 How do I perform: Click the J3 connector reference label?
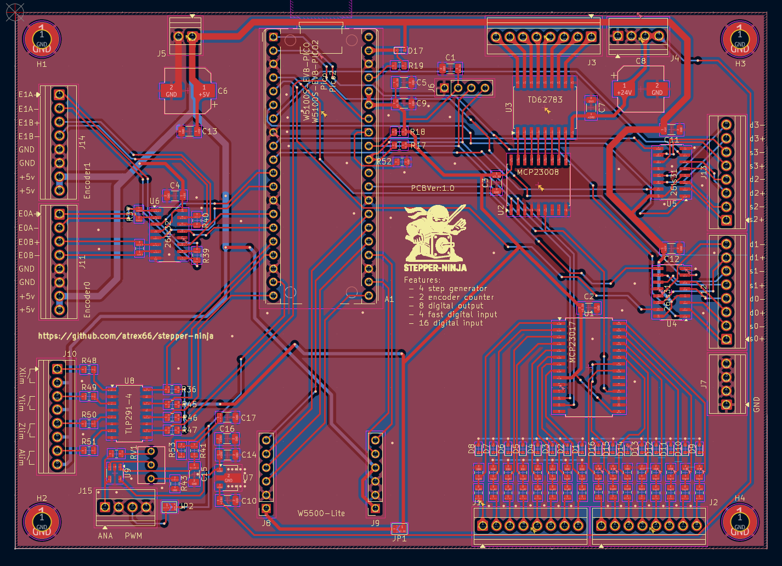click(592, 62)
